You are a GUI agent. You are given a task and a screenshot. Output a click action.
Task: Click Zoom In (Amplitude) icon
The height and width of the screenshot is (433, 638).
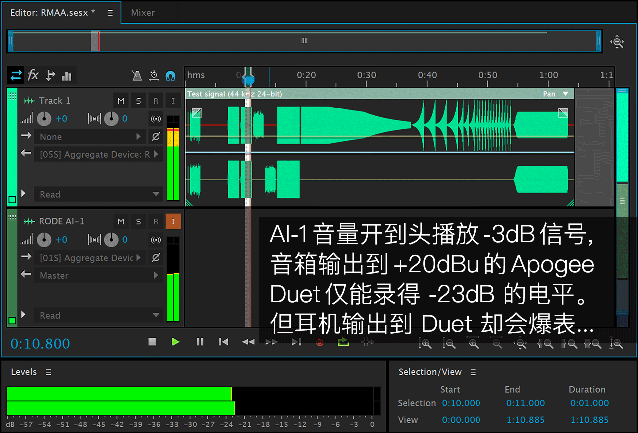point(425,343)
